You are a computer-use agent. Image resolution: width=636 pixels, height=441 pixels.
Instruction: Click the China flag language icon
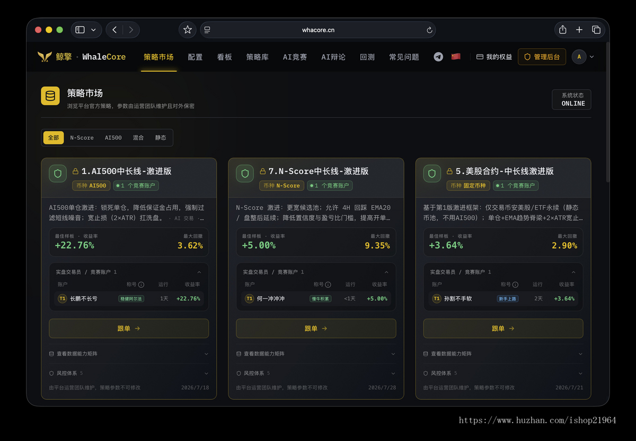click(456, 57)
